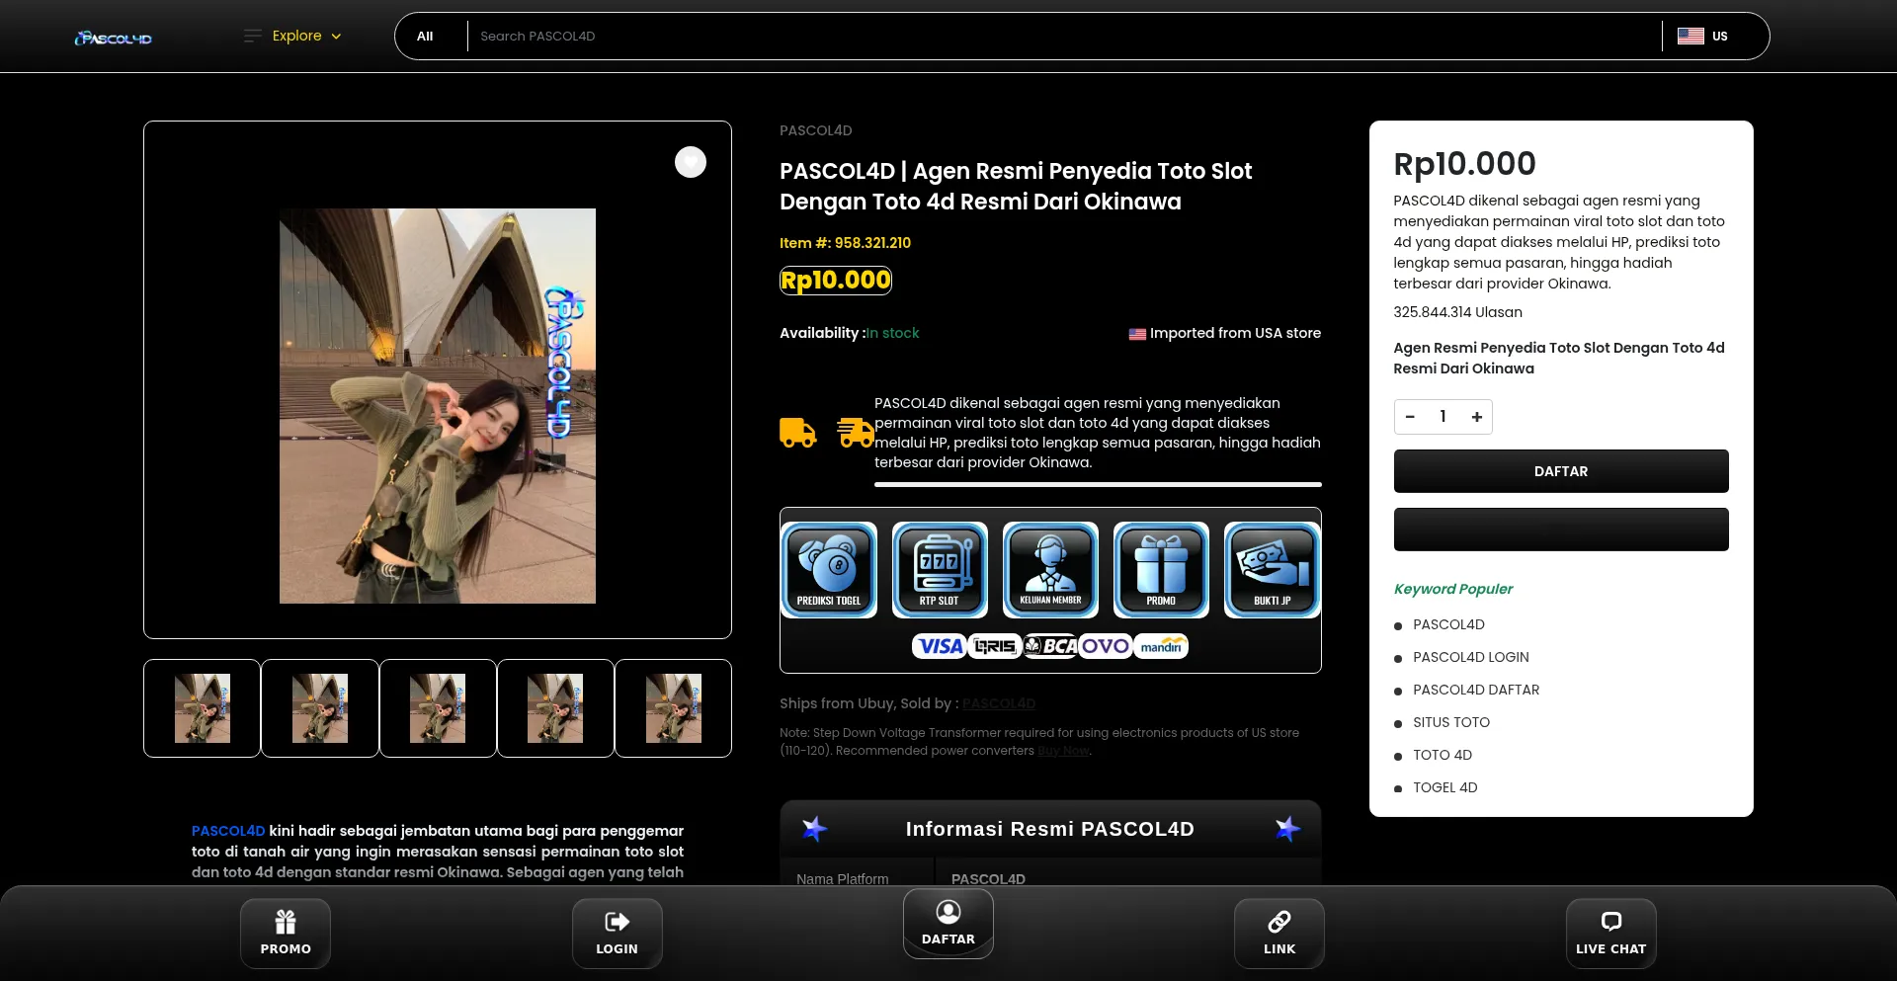Click the VISA payment logo

(939, 646)
